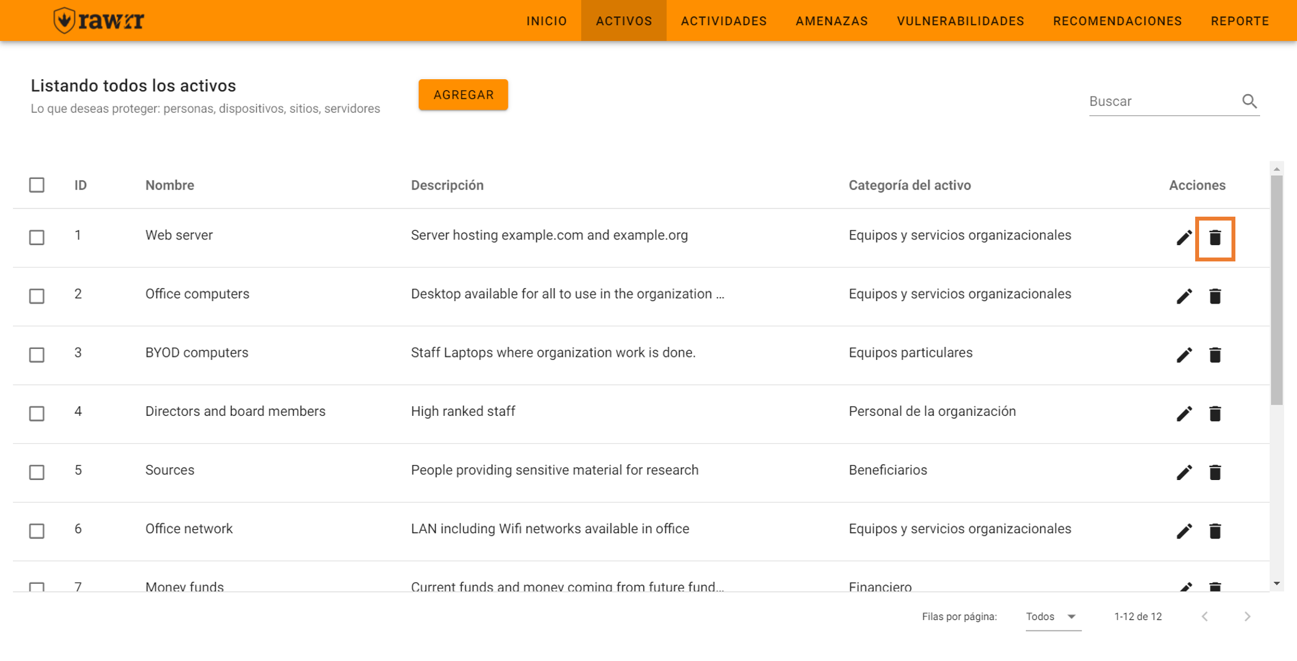Edit the Office network asset
The height and width of the screenshot is (661, 1297).
(1184, 531)
